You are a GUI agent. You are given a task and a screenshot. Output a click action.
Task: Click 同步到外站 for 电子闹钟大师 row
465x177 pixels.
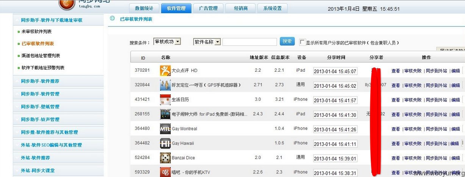click(x=436, y=114)
